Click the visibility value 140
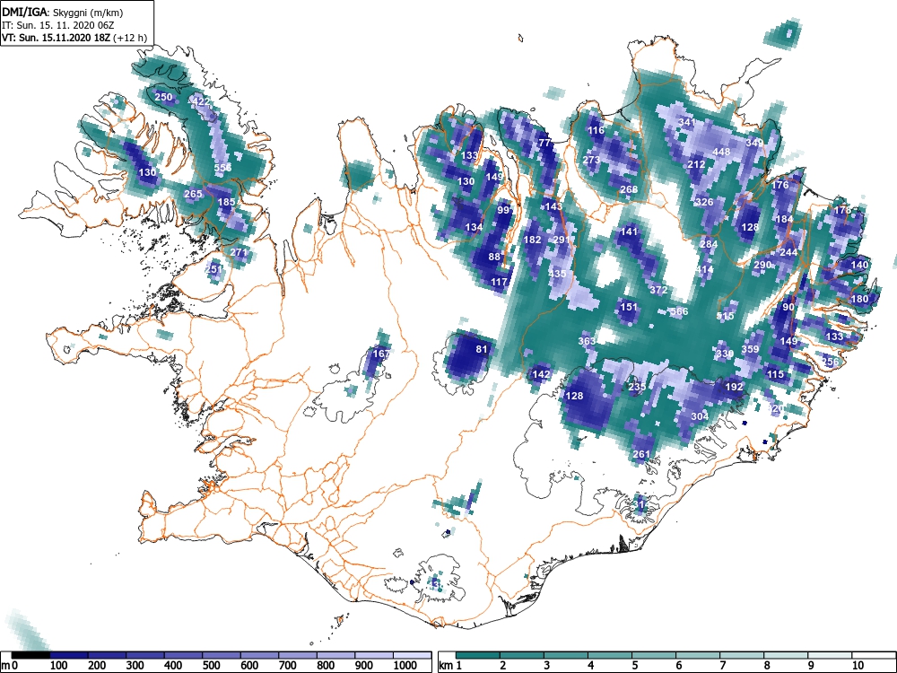The height and width of the screenshot is (673, 897). 860,265
